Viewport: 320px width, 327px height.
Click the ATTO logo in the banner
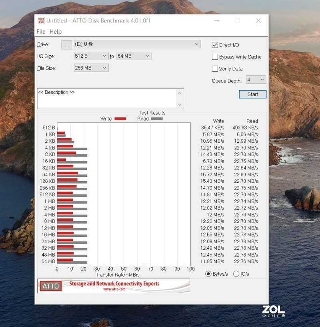(x=50, y=286)
